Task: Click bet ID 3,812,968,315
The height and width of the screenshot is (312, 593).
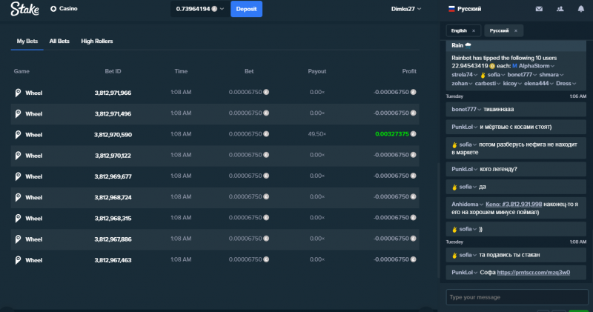Action: point(113,218)
